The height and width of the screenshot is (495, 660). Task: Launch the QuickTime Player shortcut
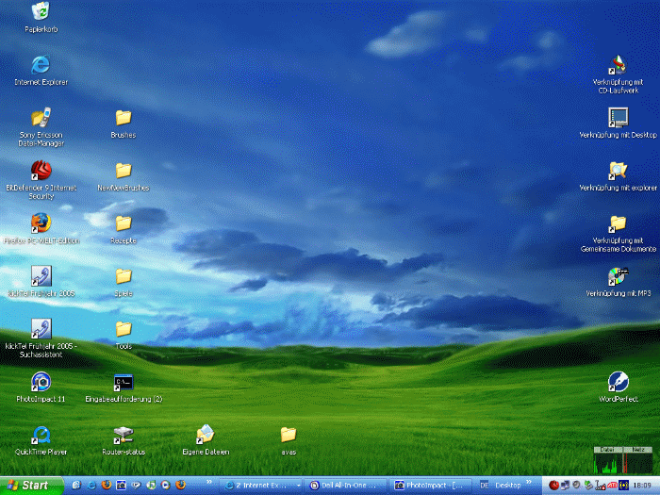tap(41, 435)
